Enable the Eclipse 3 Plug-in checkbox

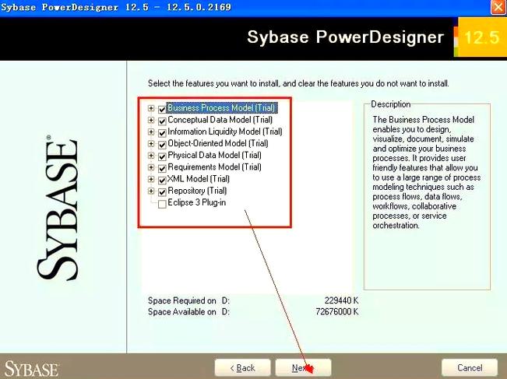(162, 204)
